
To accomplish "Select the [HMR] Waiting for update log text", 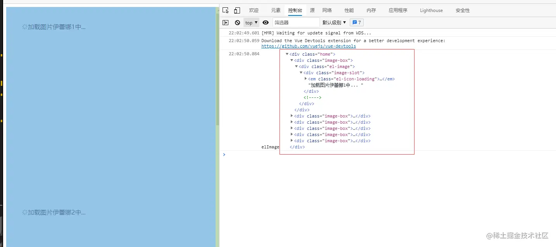I will point(316,33).
